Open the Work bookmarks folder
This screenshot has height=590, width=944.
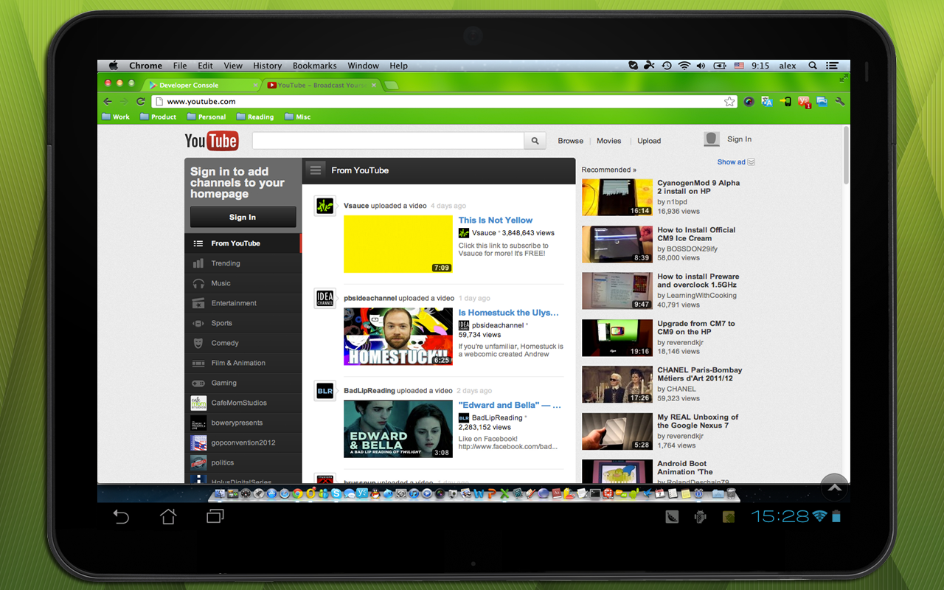click(x=116, y=117)
